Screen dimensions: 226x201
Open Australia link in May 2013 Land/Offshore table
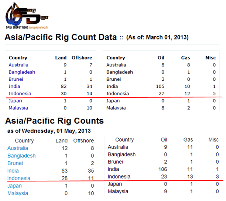tap(18, 148)
